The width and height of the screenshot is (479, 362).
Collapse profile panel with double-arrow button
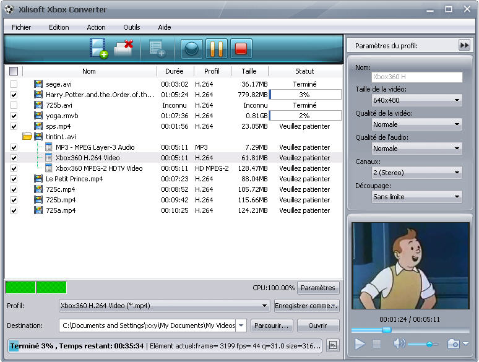[464, 46]
